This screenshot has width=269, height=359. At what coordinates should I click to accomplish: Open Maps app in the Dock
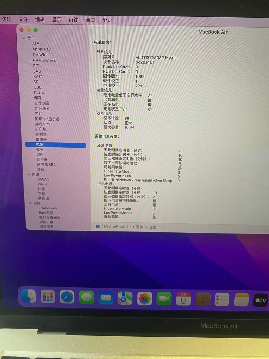tap(125, 298)
